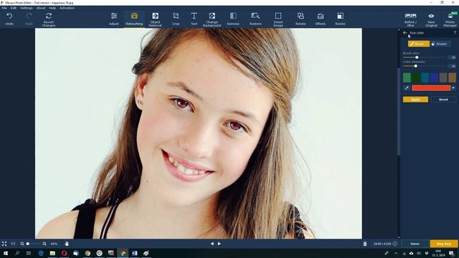Image resolution: width=459 pixels, height=258 pixels.
Task: Click the Buy Key button
Action: pos(444,244)
